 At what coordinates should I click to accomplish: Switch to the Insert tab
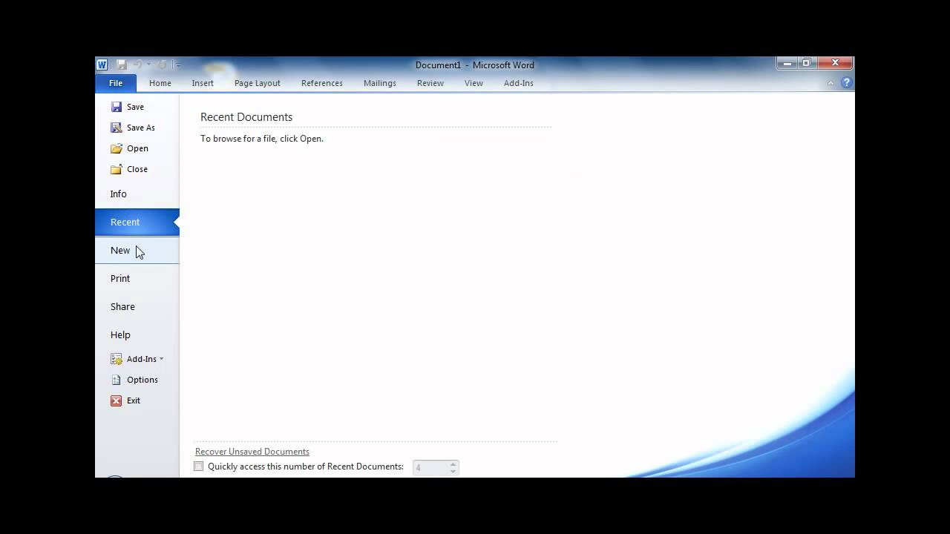coord(203,83)
